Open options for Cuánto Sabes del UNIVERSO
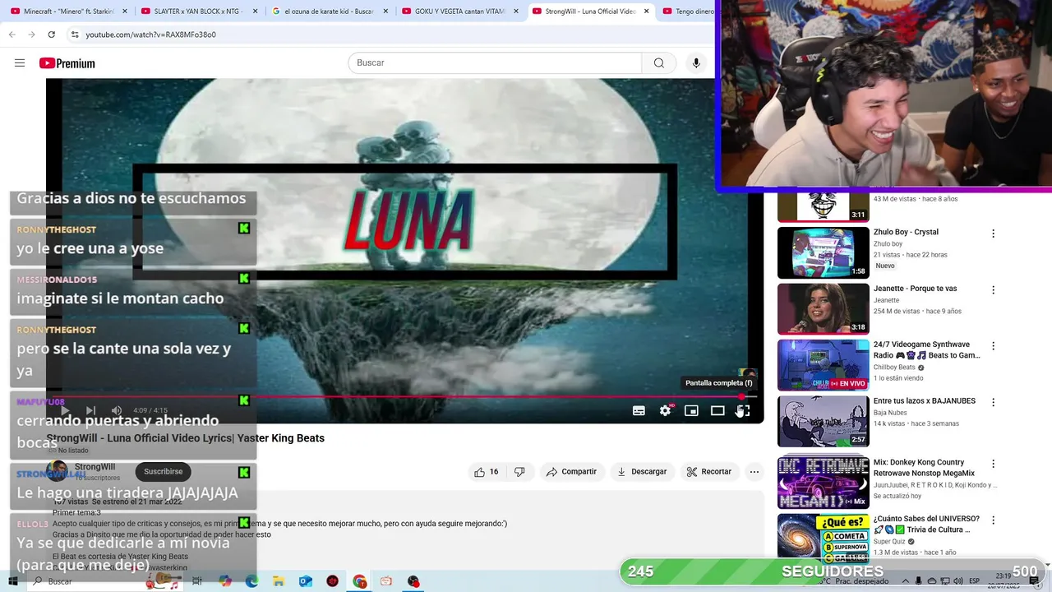 (x=993, y=520)
